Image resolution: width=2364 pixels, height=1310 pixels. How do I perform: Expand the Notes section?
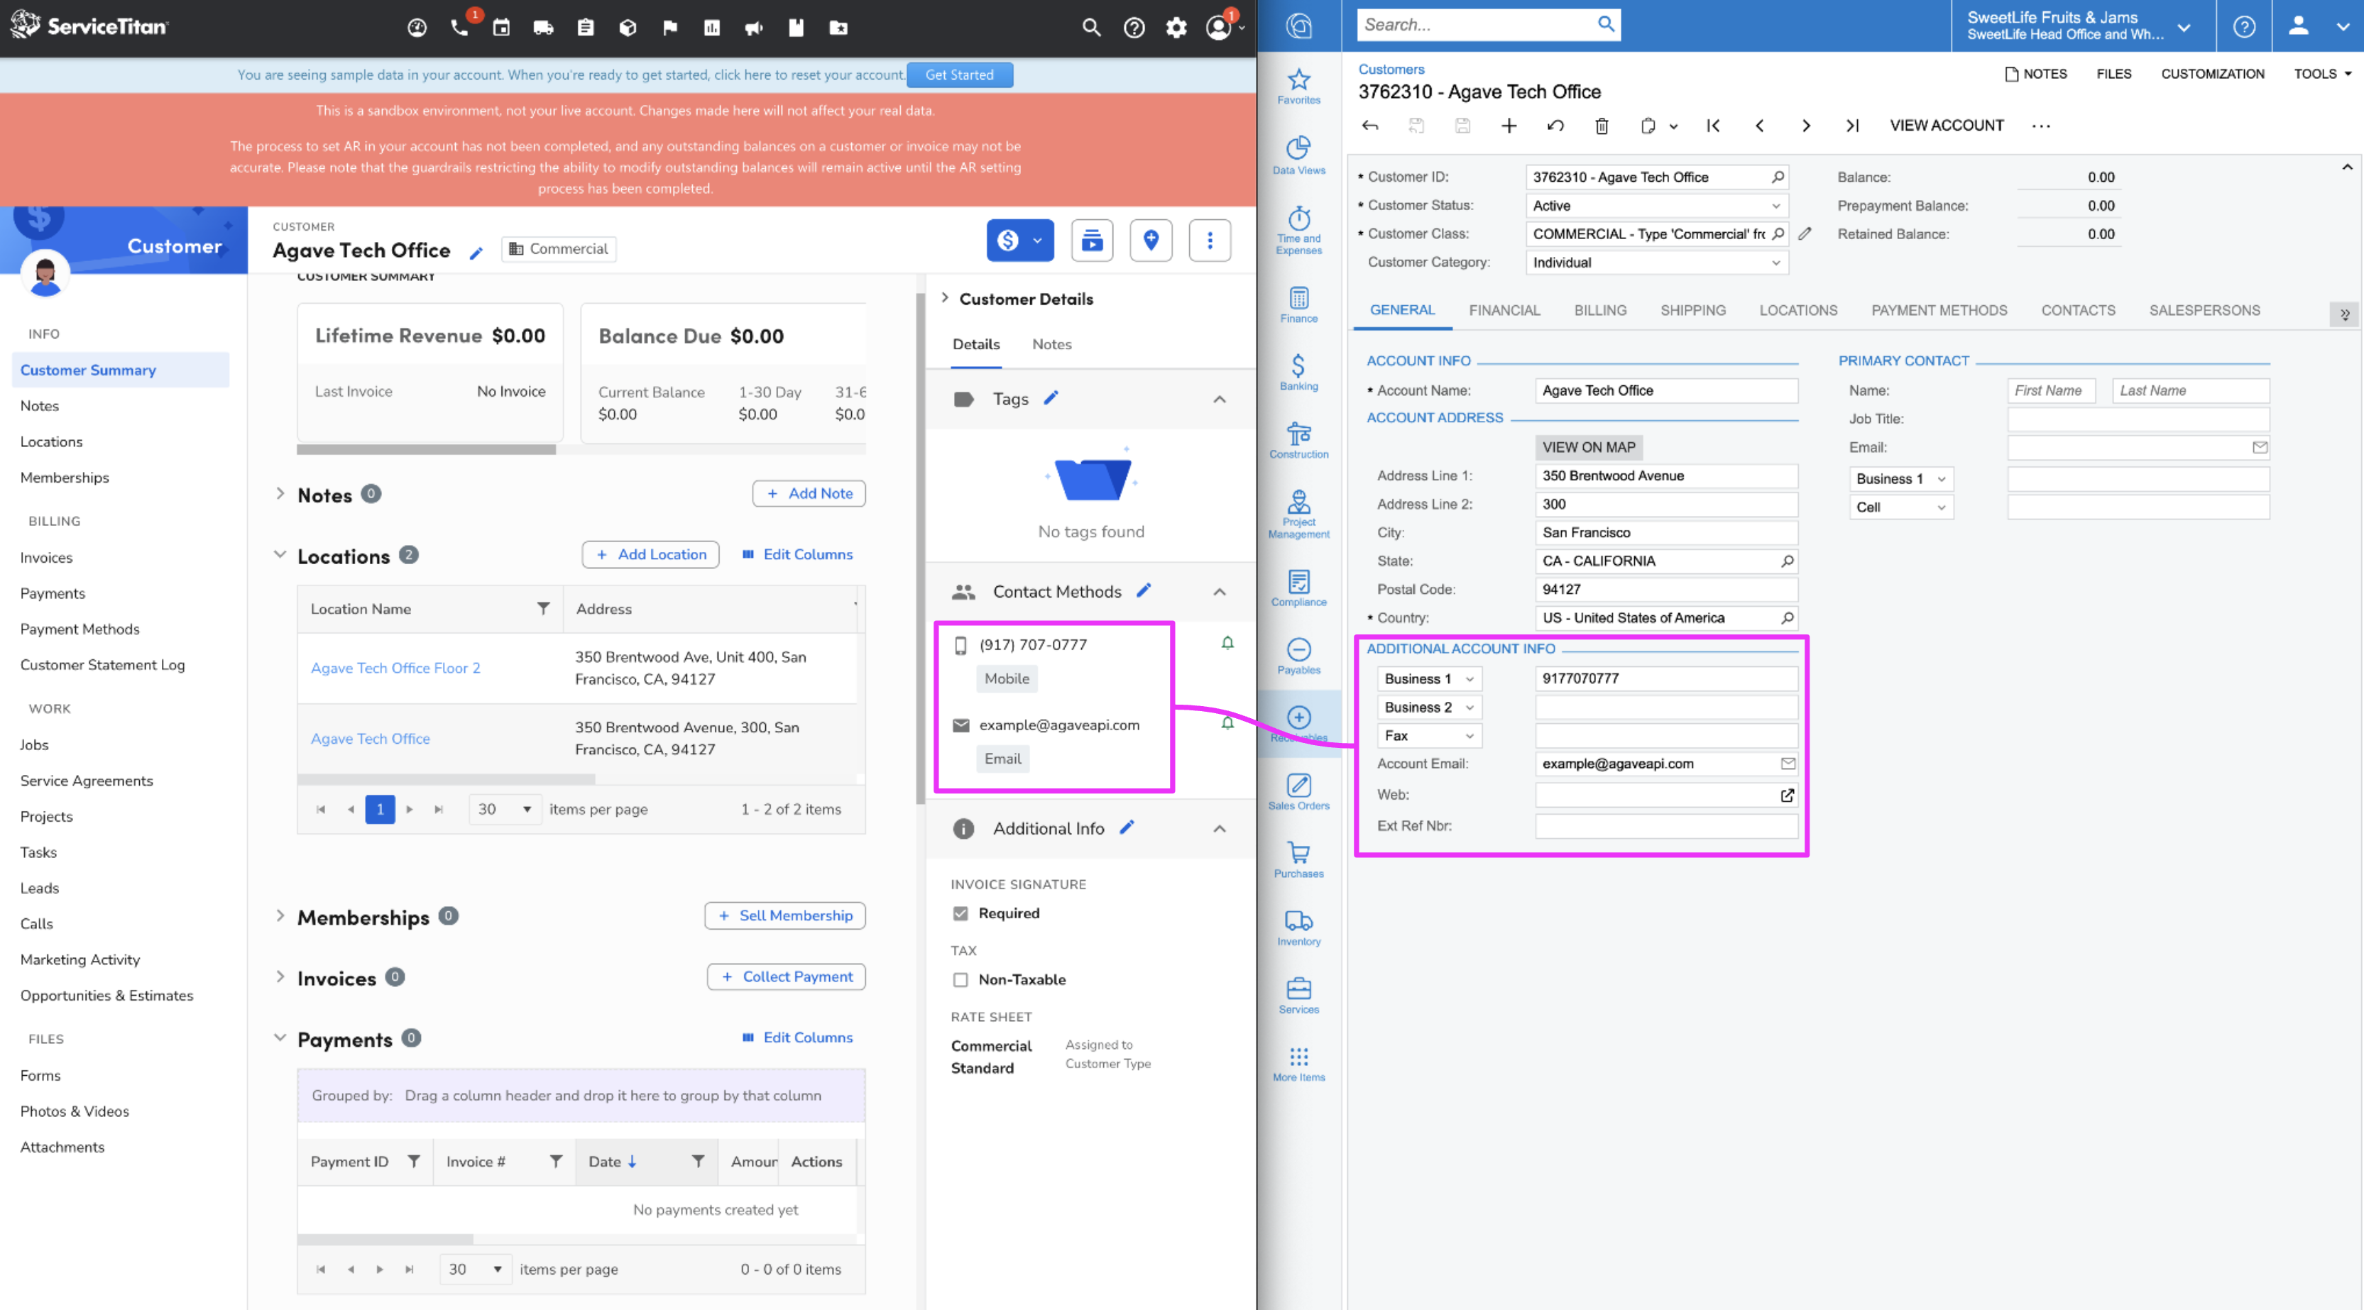(280, 493)
